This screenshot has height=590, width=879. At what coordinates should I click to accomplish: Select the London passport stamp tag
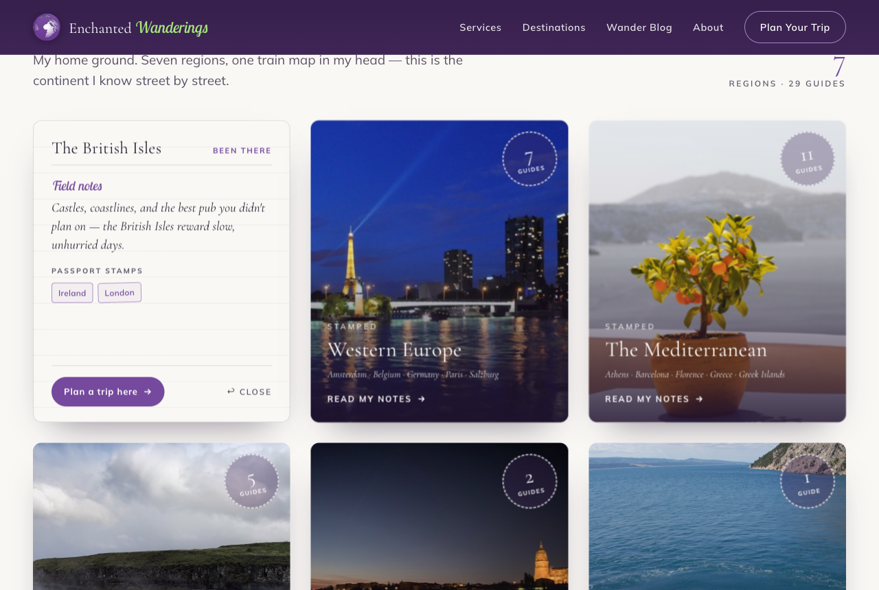coord(119,292)
